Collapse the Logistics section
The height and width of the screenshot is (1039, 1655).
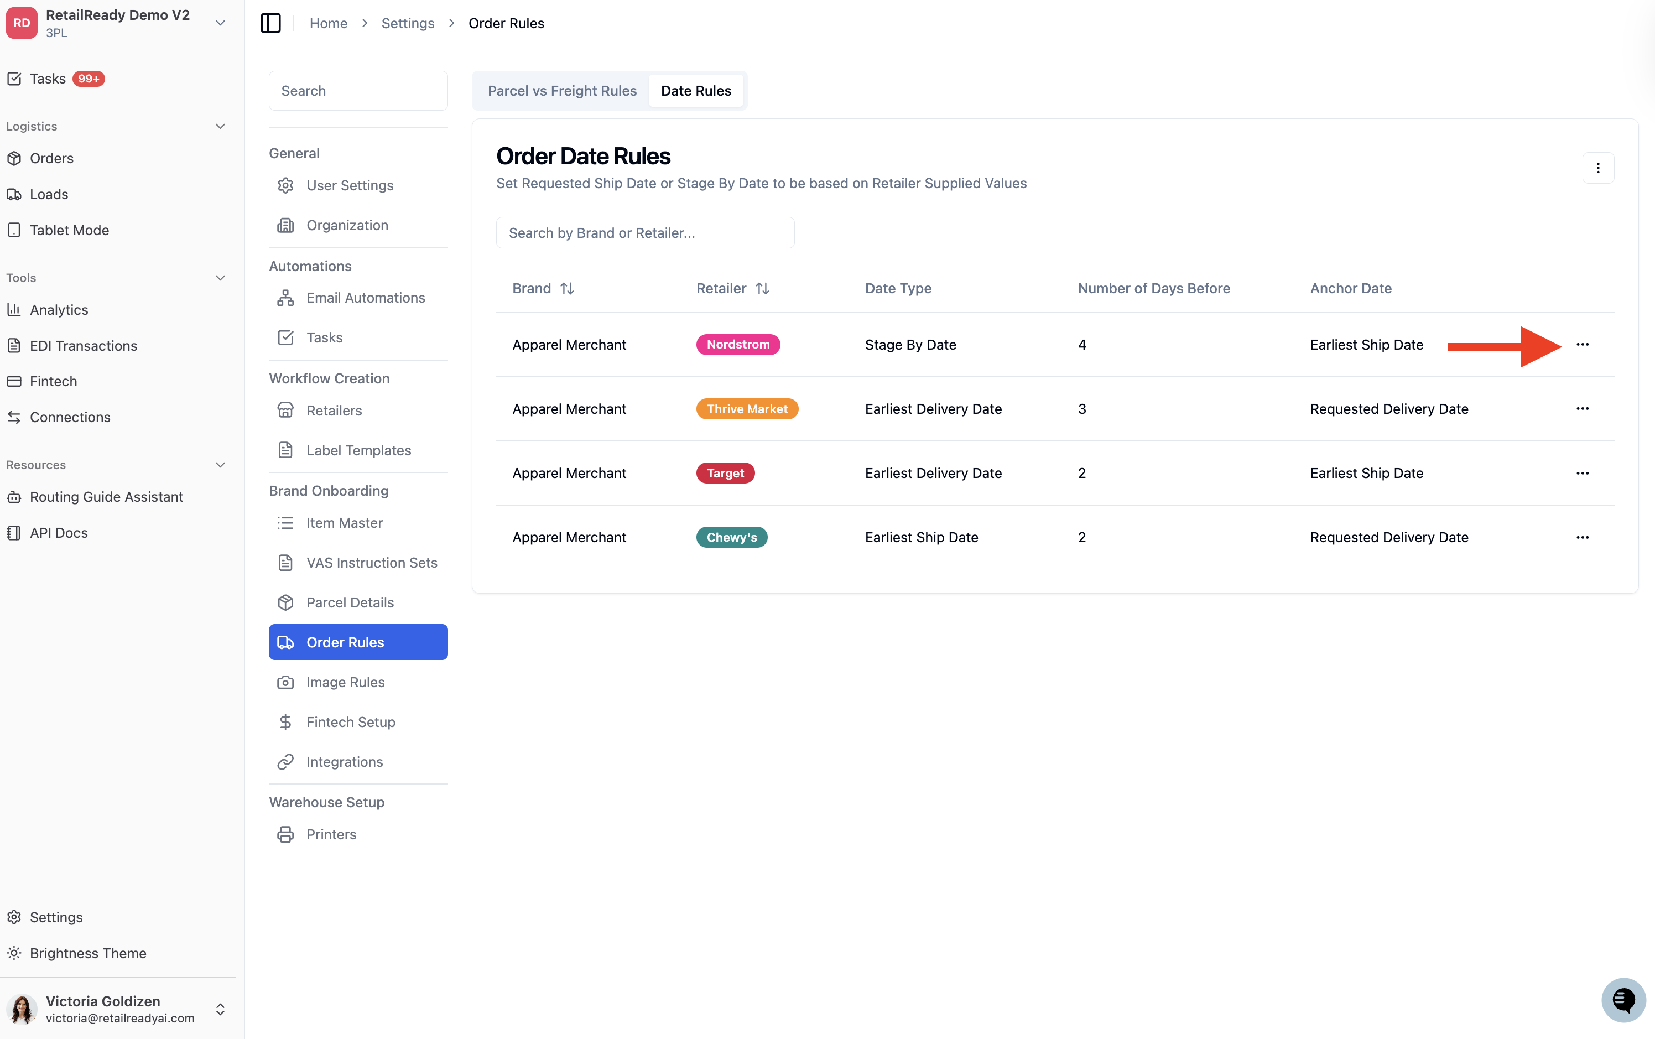pyautogui.click(x=220, y=127)
